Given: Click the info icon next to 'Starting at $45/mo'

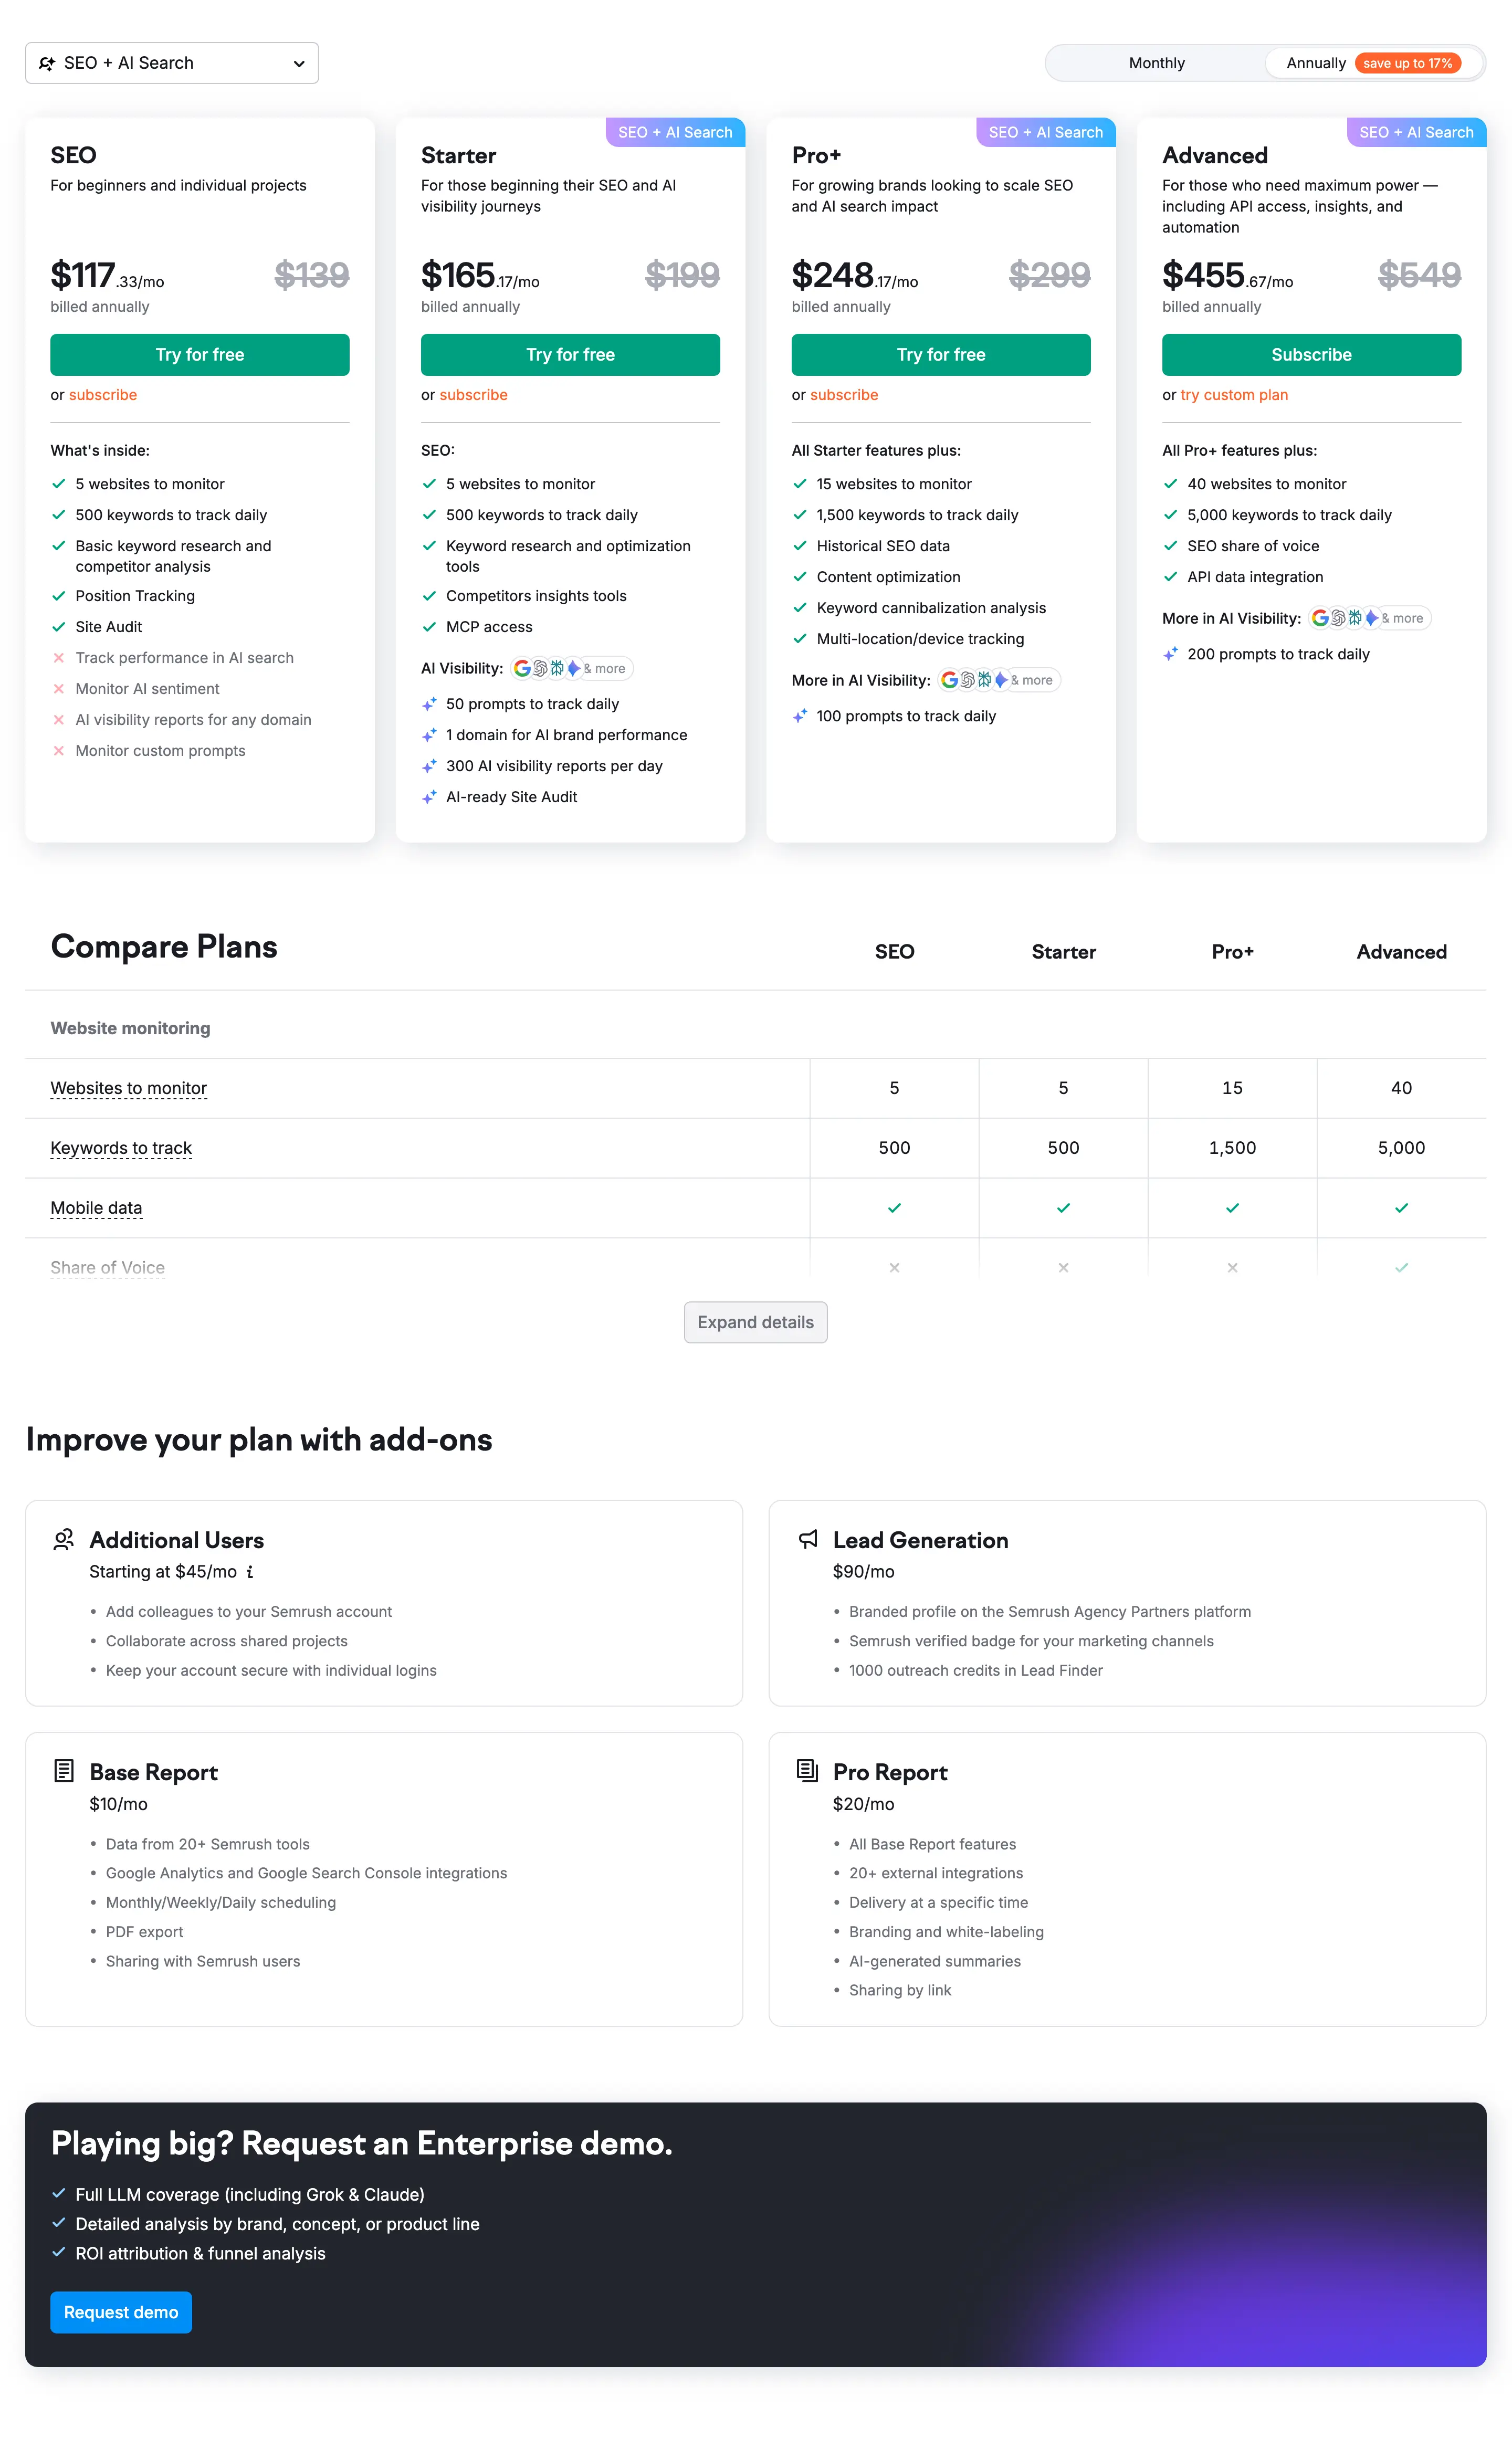Looking at the screenshot, I should point(249,1572).
